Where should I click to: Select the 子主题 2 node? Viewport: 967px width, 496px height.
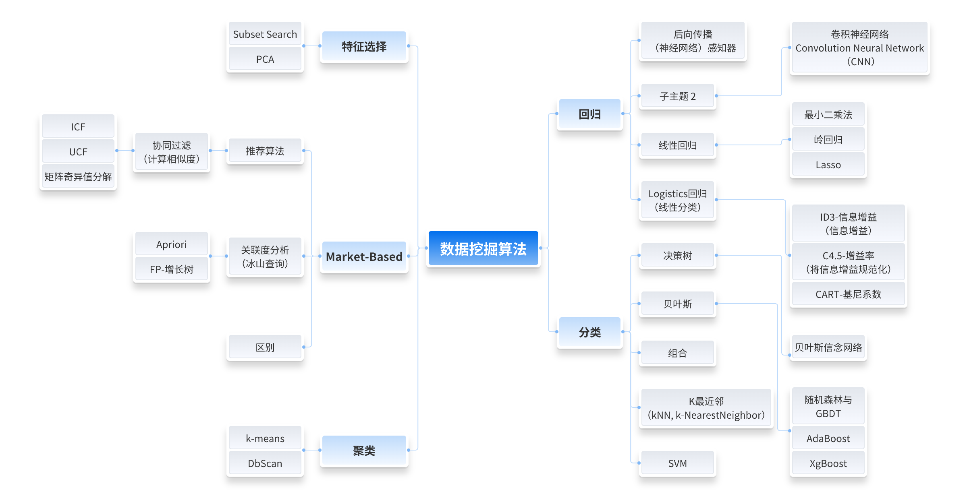[677, 96]
